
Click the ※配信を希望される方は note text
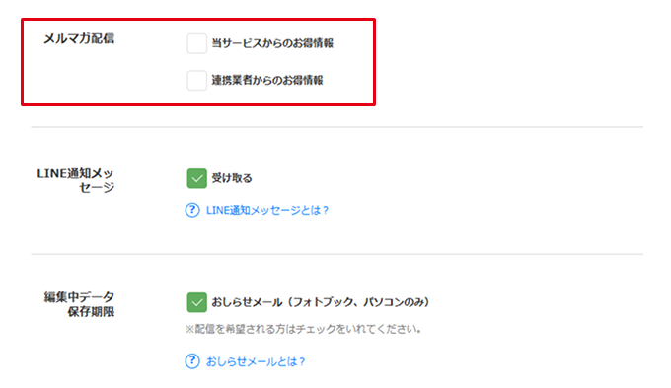coord(303,329)
